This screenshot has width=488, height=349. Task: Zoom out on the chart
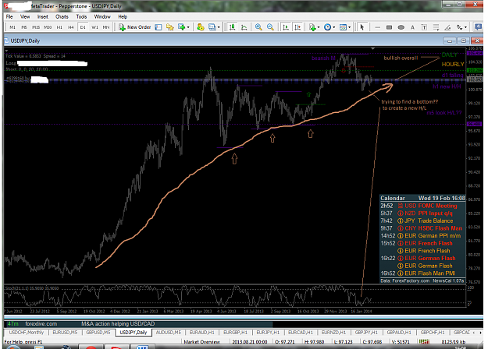[x=270, y=27]
